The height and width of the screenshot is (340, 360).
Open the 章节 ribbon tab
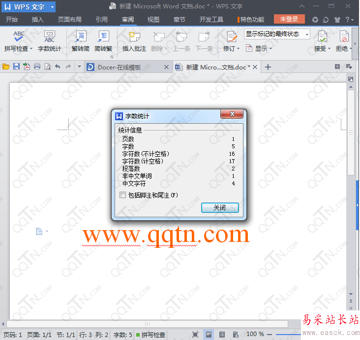(179, 20)
